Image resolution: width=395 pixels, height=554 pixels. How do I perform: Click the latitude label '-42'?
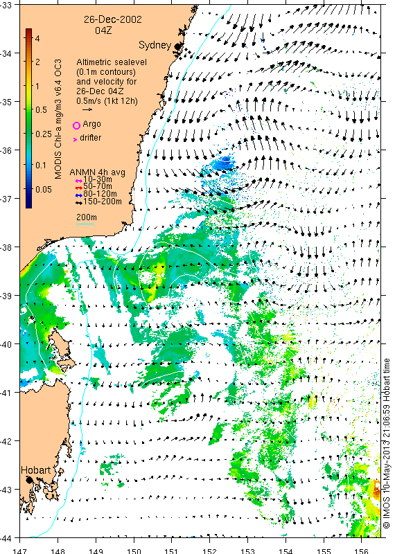tap(6, 441)
